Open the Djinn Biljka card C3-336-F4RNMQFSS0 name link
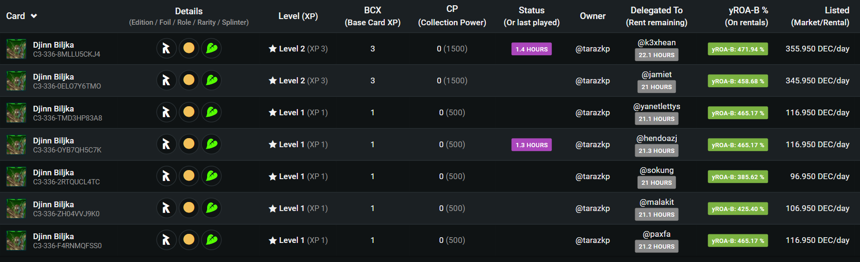The image size is (860, 262). [x=53, y=236]
